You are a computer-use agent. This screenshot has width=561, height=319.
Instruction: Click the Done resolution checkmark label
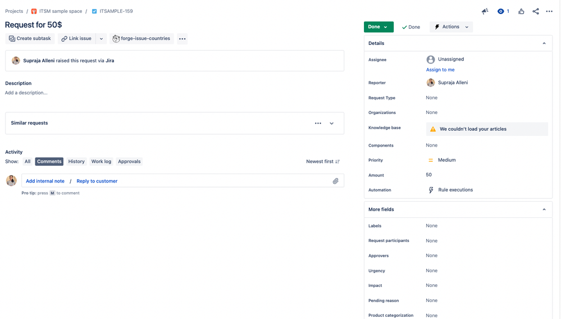(411, 27)
